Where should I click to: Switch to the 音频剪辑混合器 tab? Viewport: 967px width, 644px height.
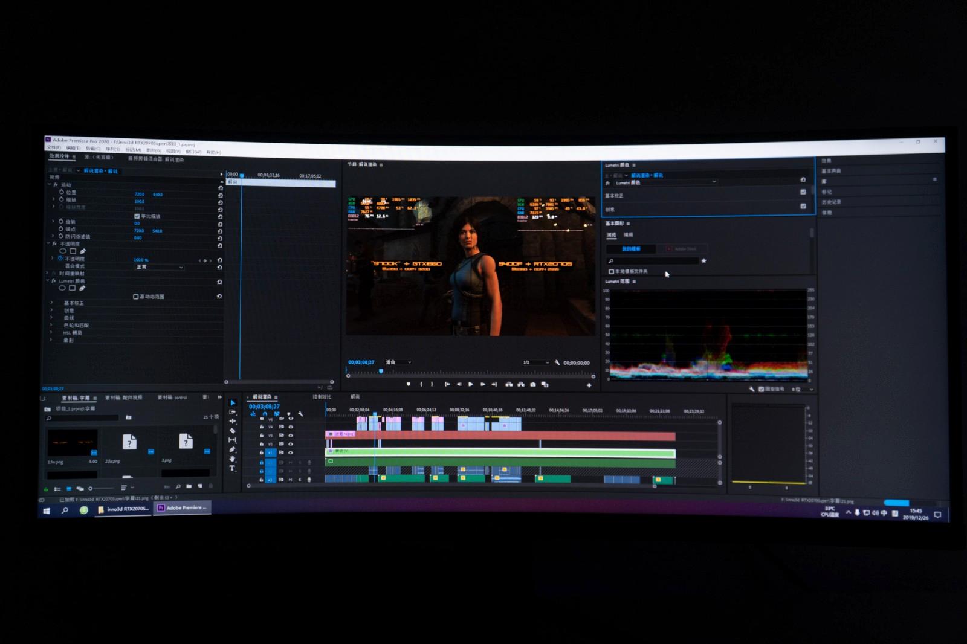155,159
